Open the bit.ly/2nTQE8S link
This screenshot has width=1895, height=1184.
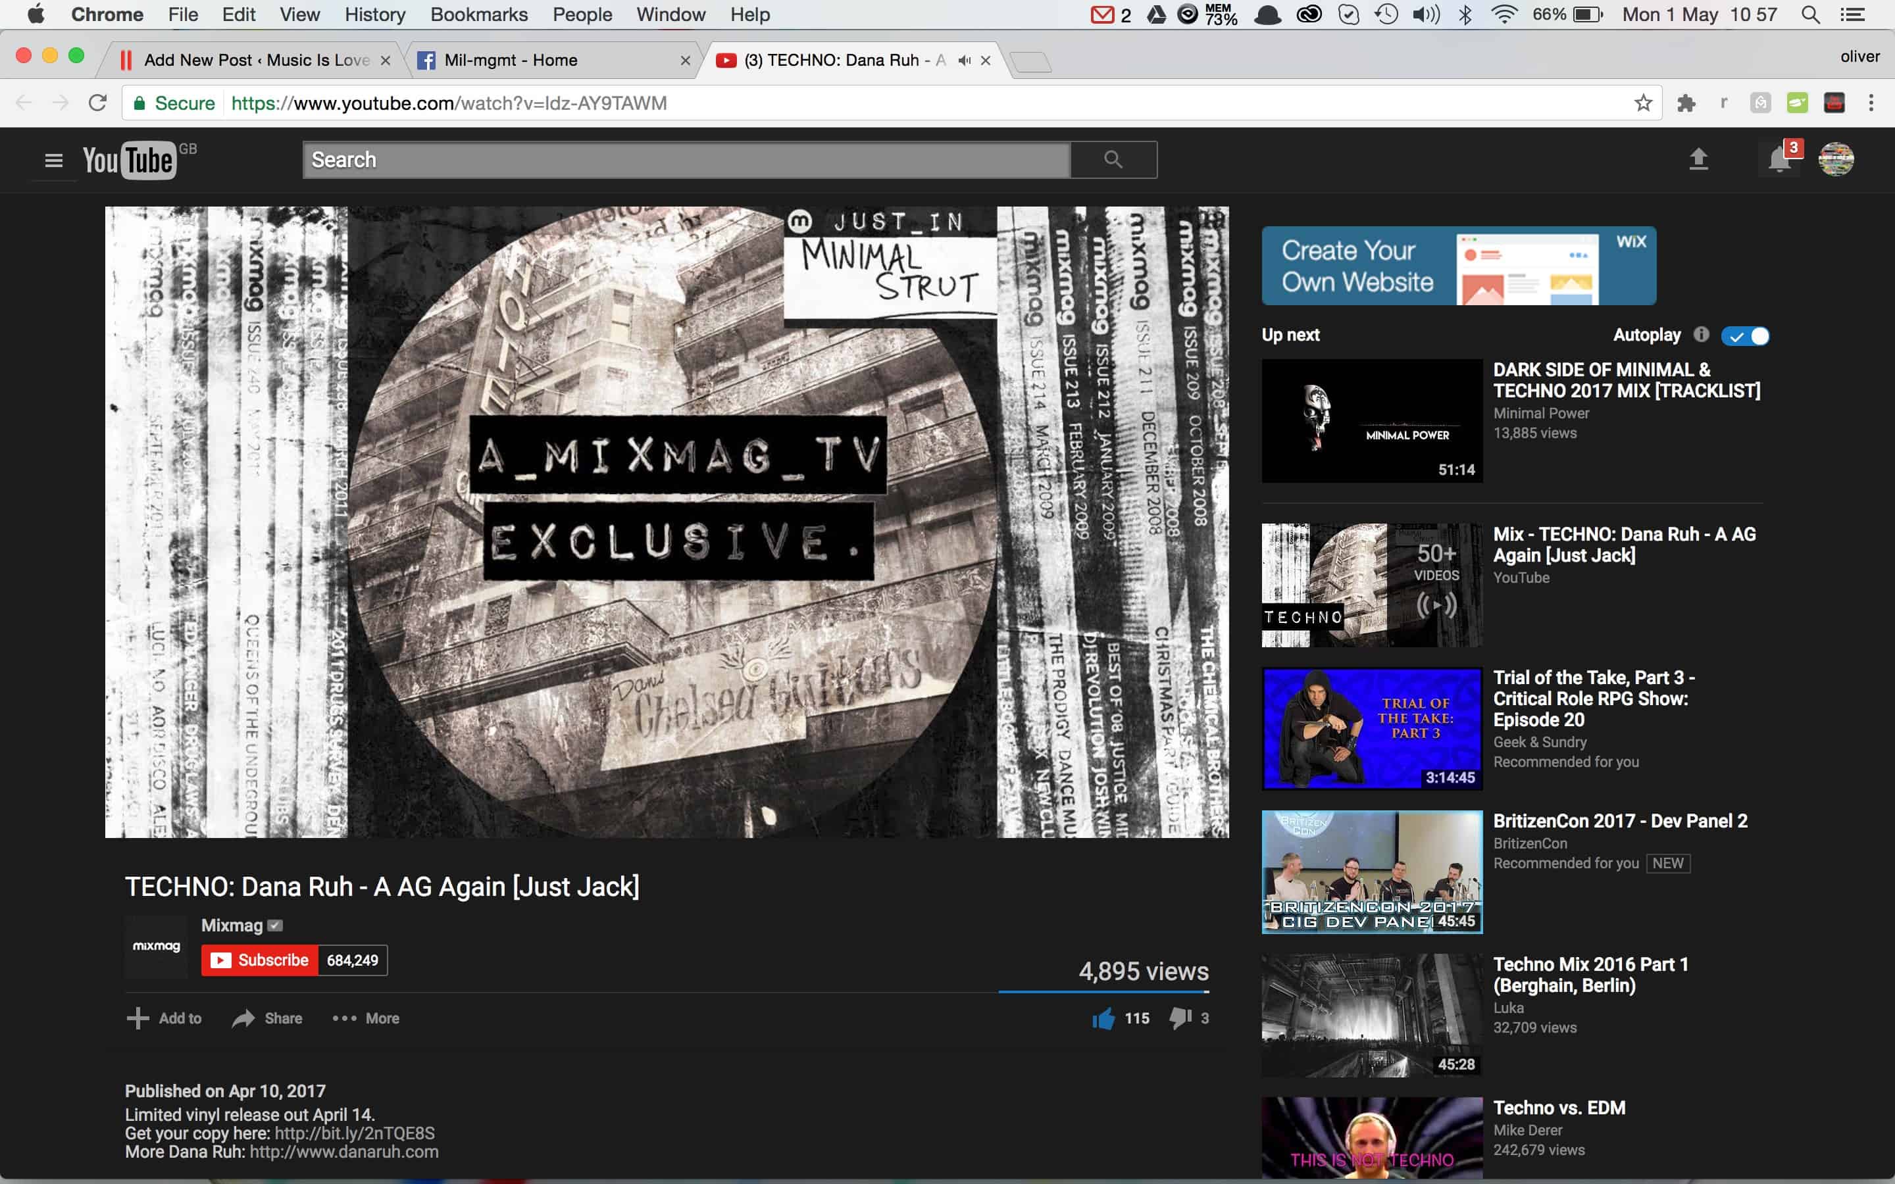(x=355, y=1133)
